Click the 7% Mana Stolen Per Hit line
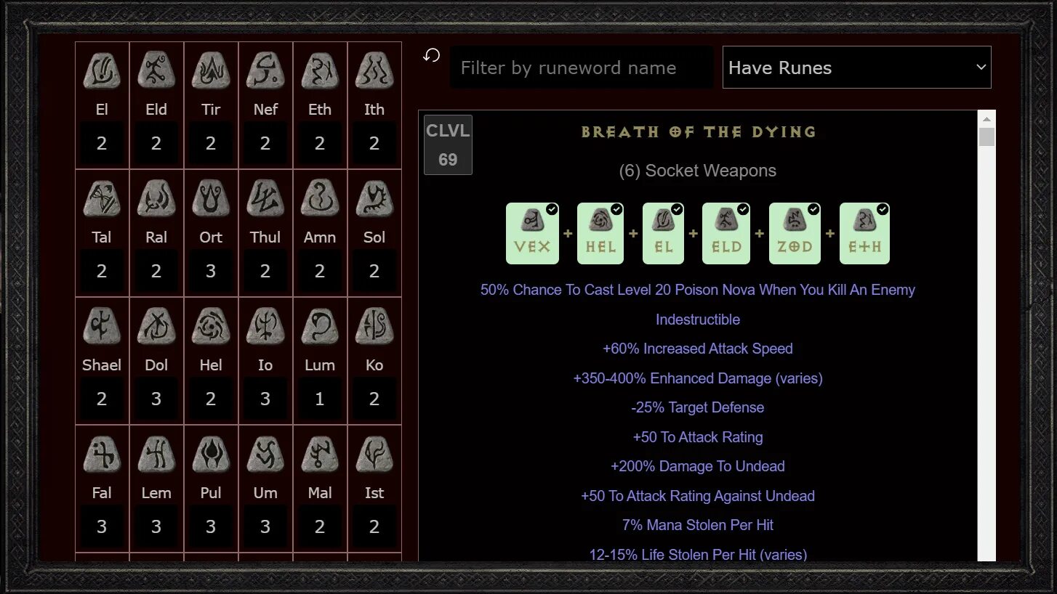The height and width of the screenshot is (594, 1057). (698, 525)
